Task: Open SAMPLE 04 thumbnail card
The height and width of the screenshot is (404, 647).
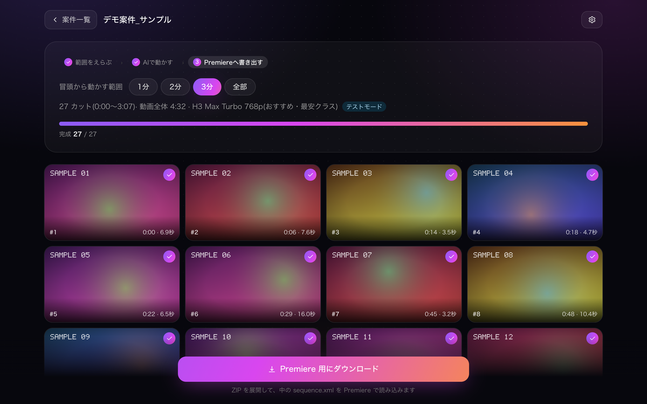Action: pyautogui.click(x=535, y=203)
